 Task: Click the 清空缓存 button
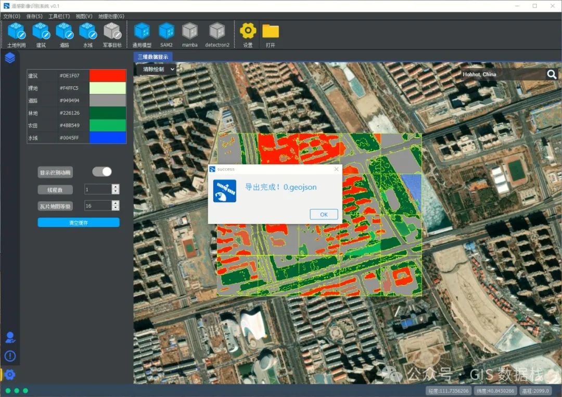79,223
